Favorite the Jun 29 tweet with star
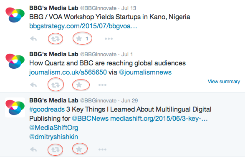 point(79,150)
